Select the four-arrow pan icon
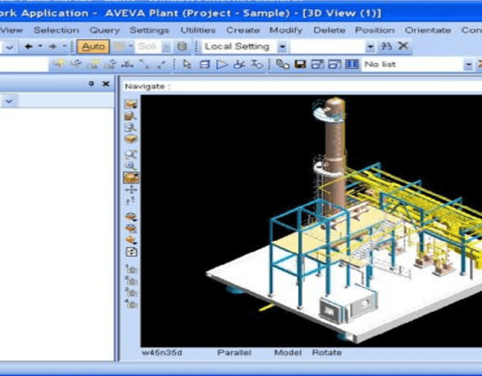The width and height of the screenshot is (482, 376). pyautogui.click(x=131, y=190)
